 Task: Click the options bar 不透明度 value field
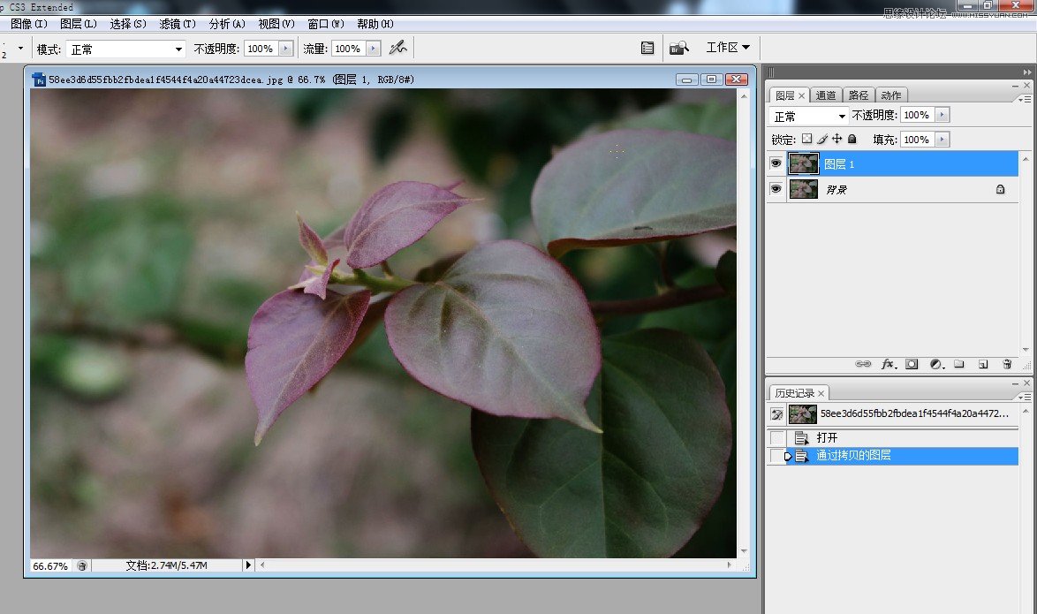[261, 49]
